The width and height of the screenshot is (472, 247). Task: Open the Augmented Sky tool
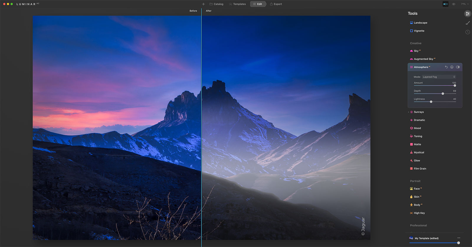coord(423,59)
